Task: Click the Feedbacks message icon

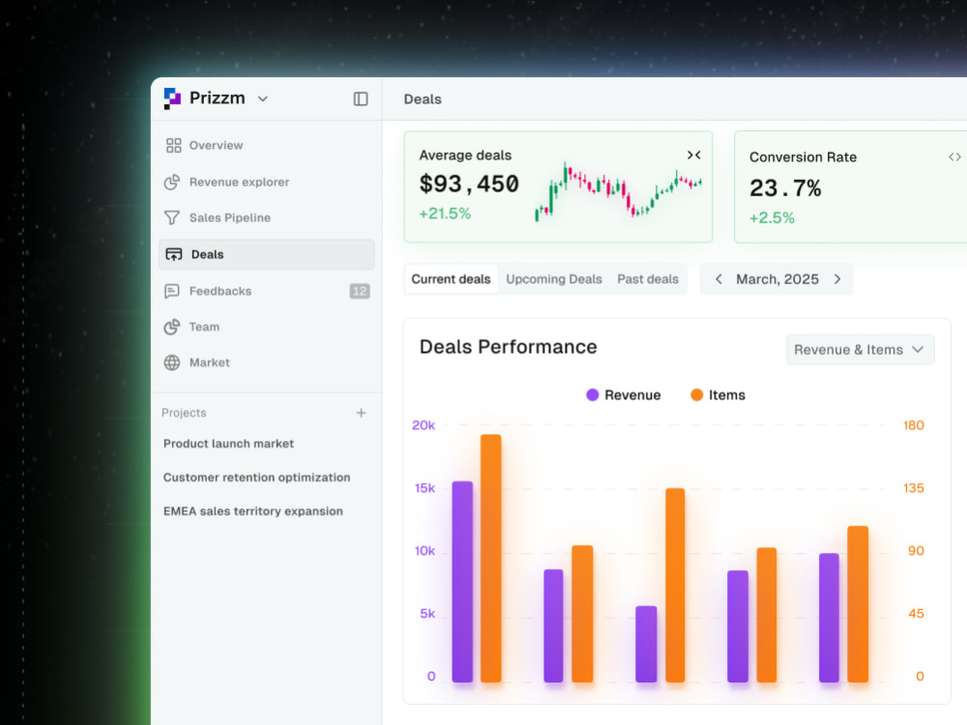Action: [172, 291]
